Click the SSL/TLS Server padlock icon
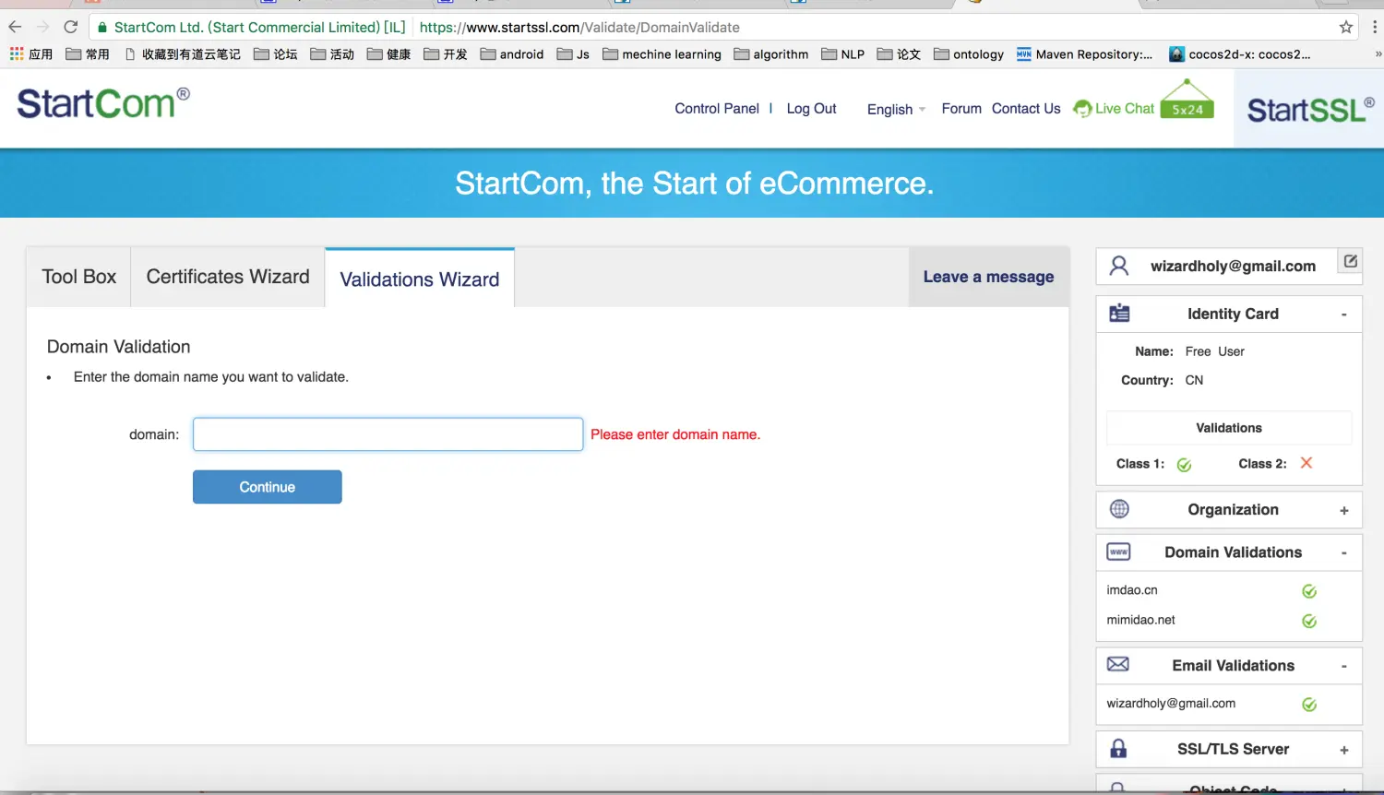Viewport: 1384px width, 795px height. (1118, 748)
